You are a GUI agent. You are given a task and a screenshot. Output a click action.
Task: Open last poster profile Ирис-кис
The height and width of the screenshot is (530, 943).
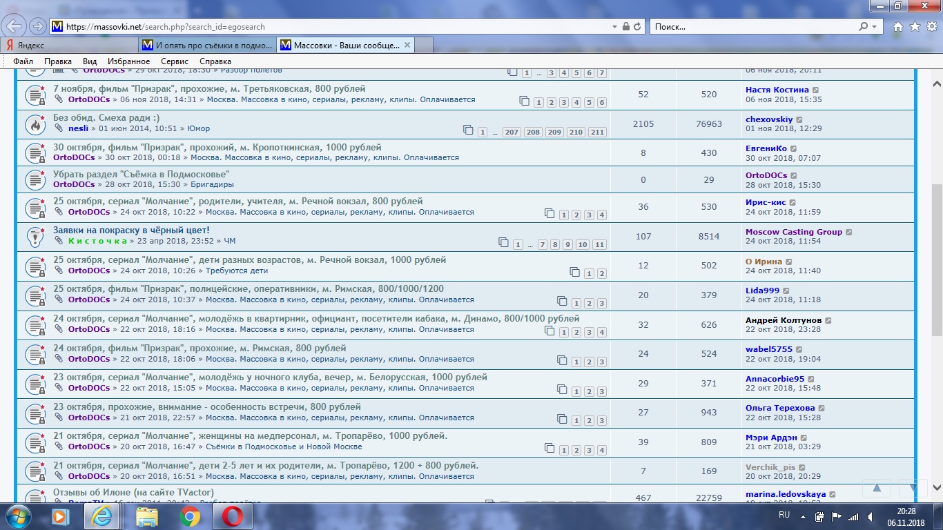(x=766, y=203)
